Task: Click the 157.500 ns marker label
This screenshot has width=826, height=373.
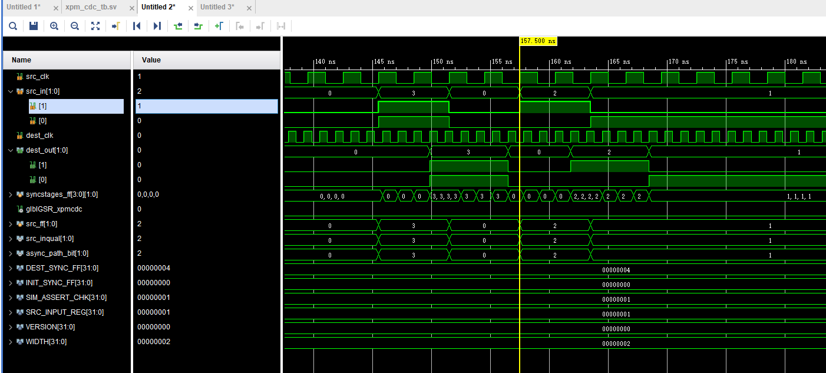Action: click(x=538, y=42)
